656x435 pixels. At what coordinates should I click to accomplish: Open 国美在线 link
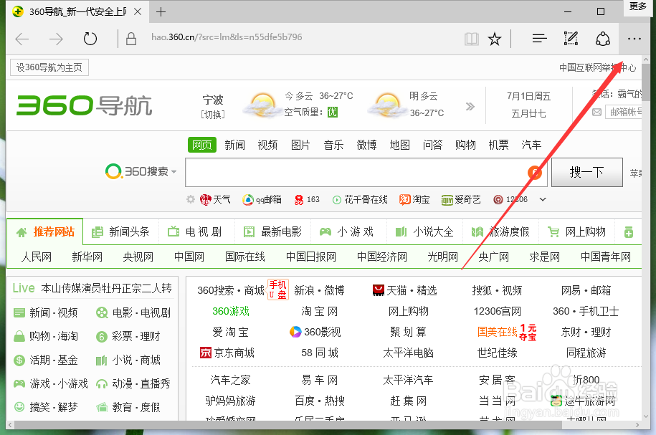click(x=498, y=332)
